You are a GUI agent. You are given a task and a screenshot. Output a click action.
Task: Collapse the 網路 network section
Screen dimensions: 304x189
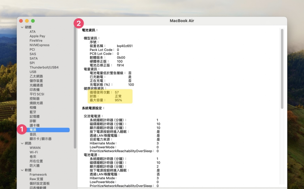(x=22, y=143)
